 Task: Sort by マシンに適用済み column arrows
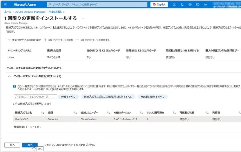(174, 113)
